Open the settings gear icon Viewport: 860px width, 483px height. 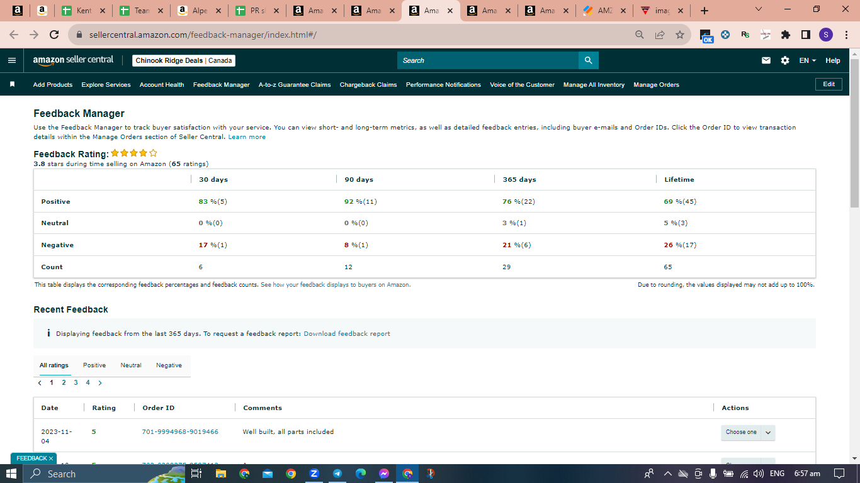coord(785,60)
